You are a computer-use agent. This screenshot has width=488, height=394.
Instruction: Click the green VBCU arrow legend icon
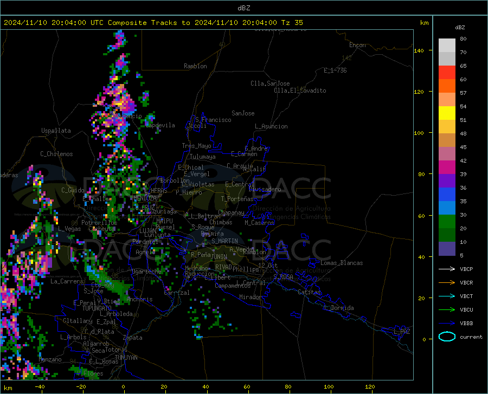447,310
